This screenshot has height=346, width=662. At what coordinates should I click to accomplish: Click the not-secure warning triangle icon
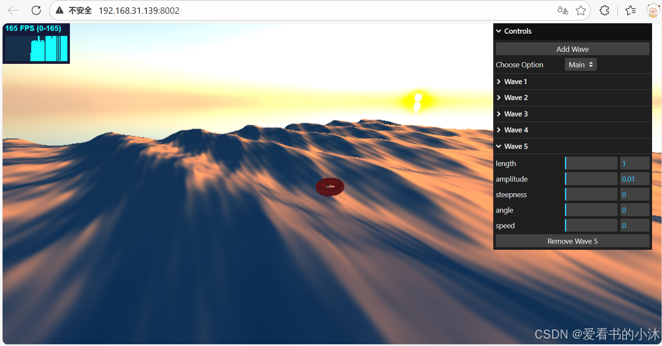(x=60, y=10)
